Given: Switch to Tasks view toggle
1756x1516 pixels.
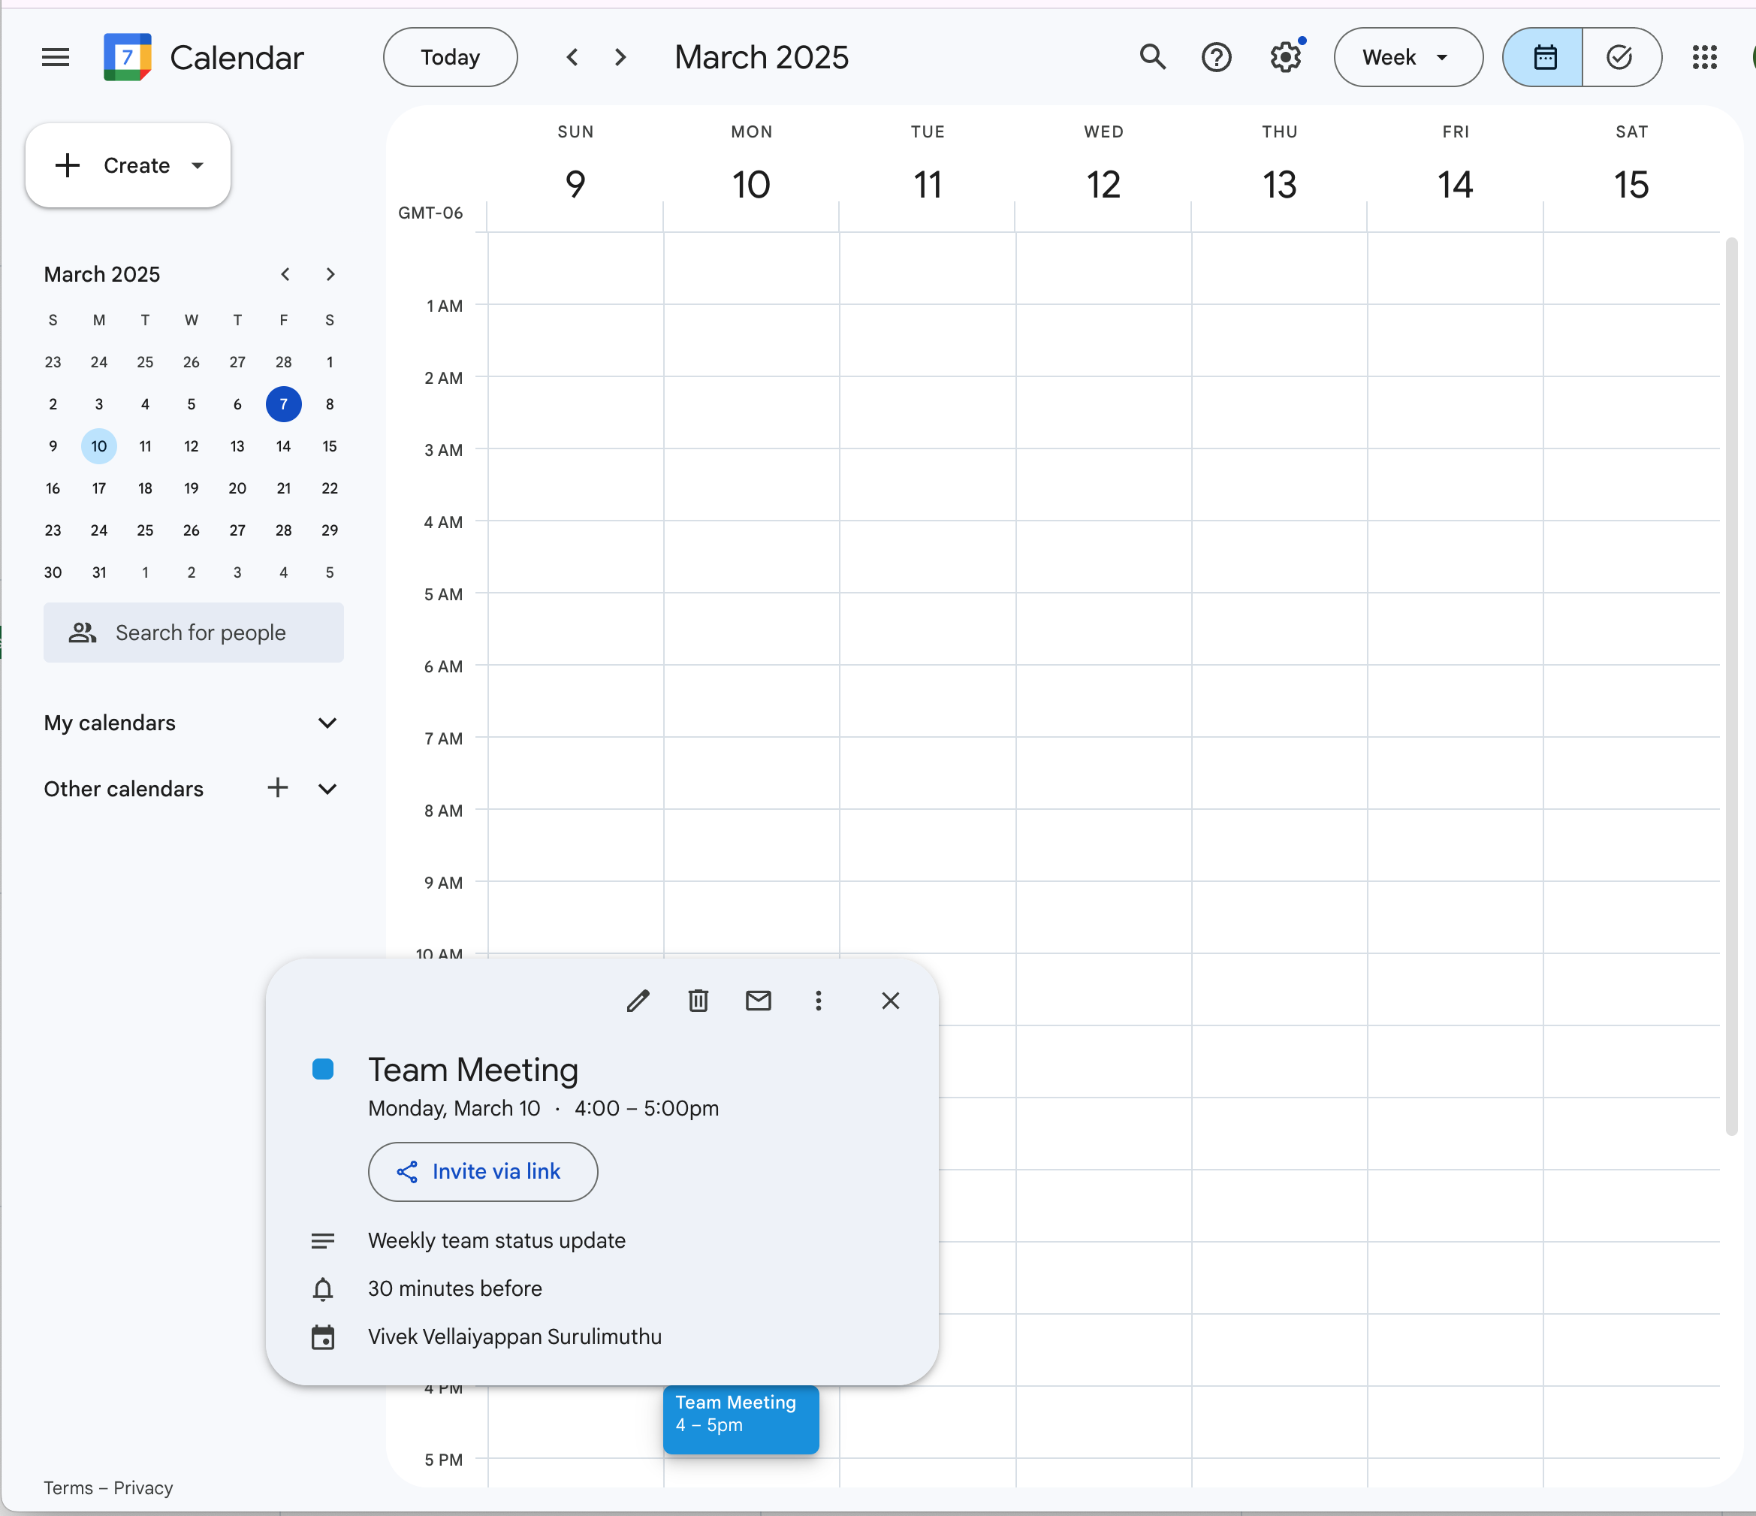Looking at the screenshot, I should 1619,58.
